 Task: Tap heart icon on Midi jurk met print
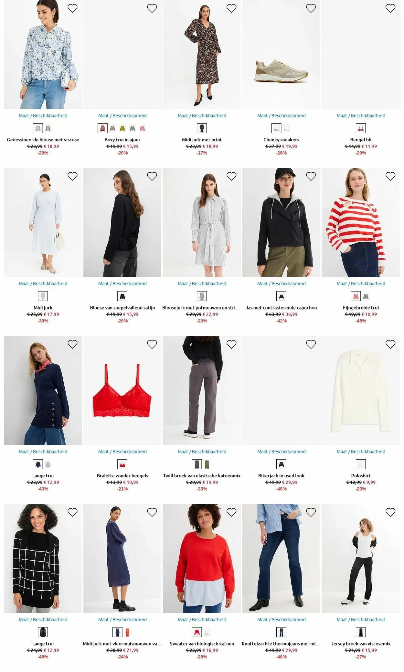(231, 8)
